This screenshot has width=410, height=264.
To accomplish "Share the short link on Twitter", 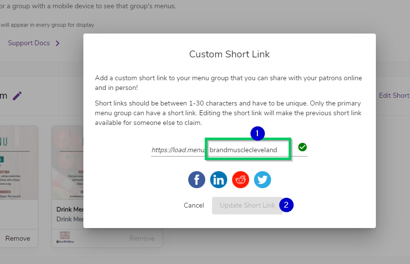I will click(x=262, y=180).
